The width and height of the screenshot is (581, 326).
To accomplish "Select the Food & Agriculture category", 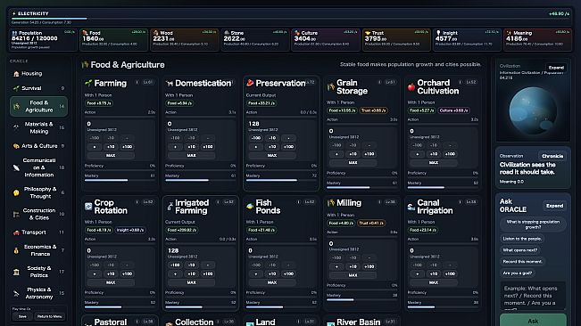I will click(38, 107).
